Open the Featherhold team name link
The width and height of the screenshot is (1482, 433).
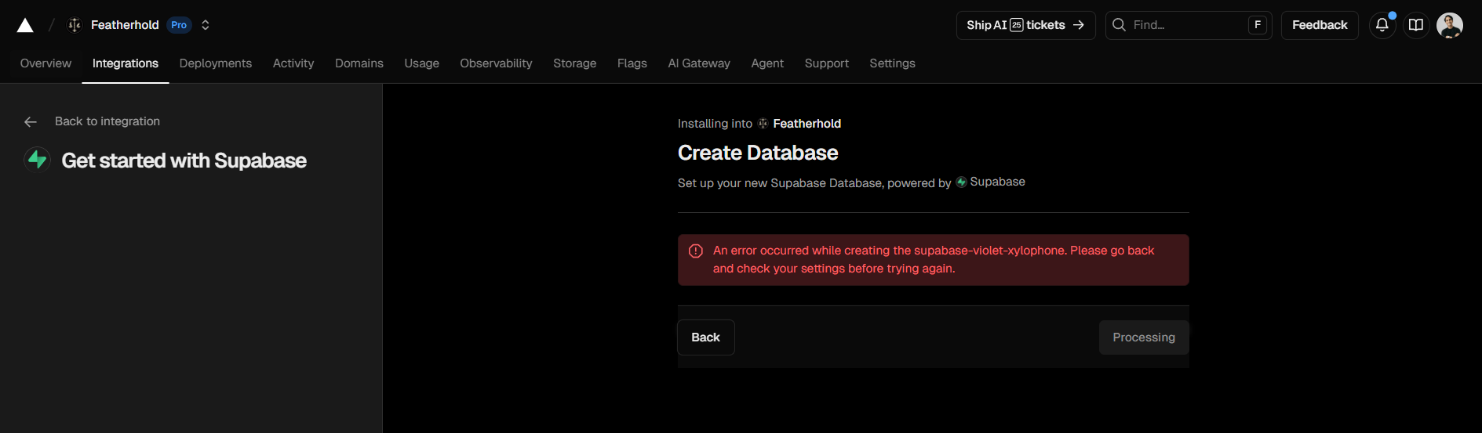click(125, 25)
